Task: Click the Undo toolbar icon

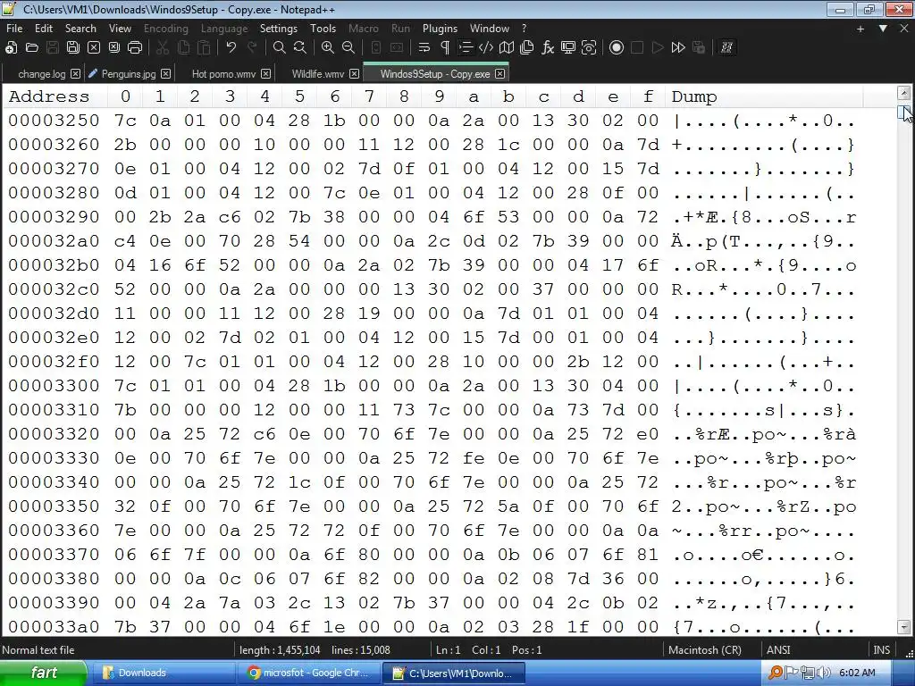Action: (x=231, y=48)
